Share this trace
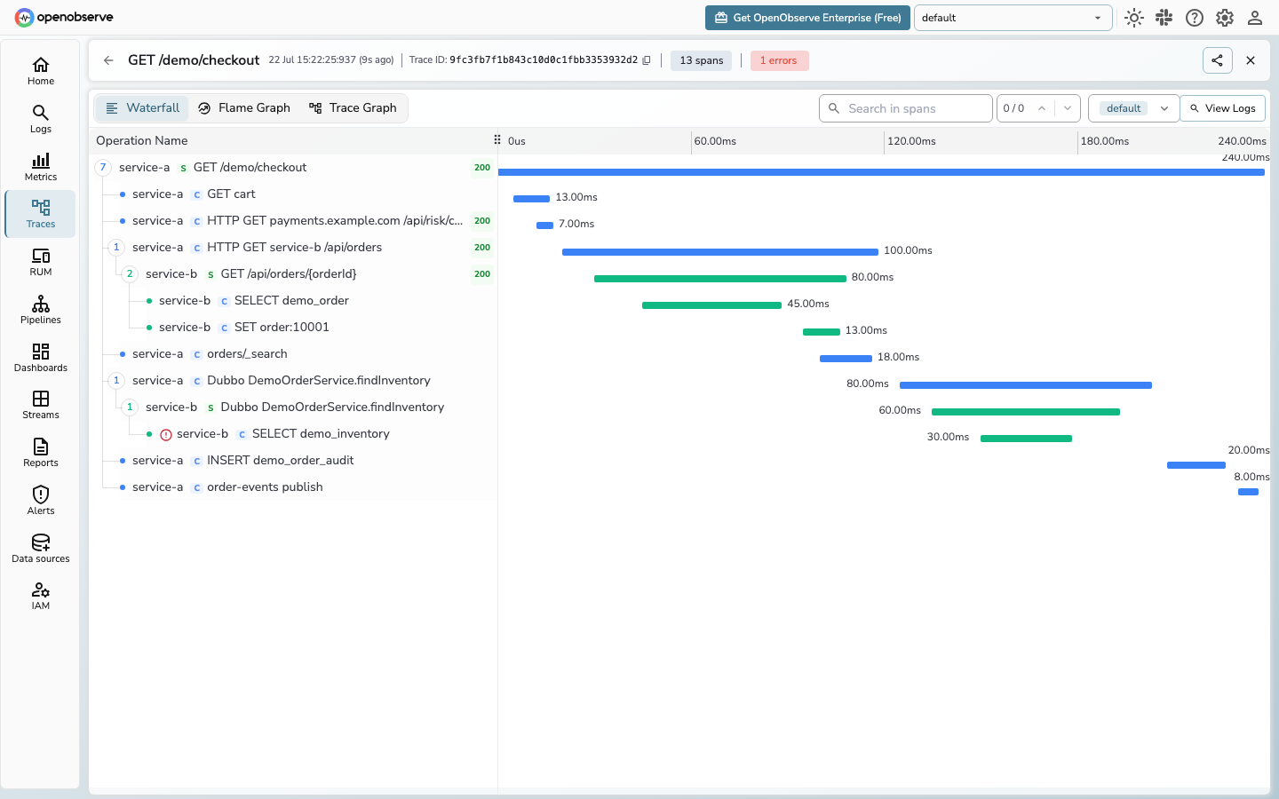Viewport: 1279px width, 799px height. pyautogui.click(x=1218, y=60)
